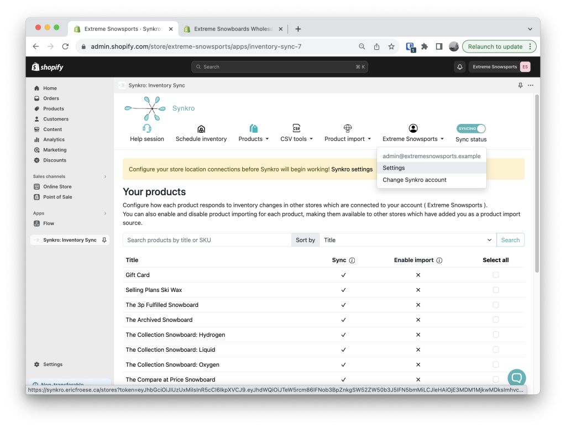Click the Search products button
Image resolution: width=566 pixels, height=428 pixels.
coord(510,240)
